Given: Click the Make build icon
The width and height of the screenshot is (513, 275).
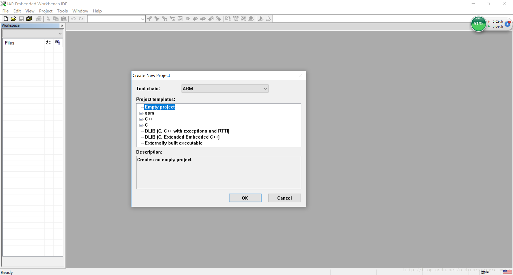Looking at the screenshot, I should pyautogui.click(x=236, y=19).
